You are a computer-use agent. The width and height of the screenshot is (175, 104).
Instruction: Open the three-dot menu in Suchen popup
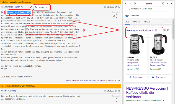tap(47, 7)
